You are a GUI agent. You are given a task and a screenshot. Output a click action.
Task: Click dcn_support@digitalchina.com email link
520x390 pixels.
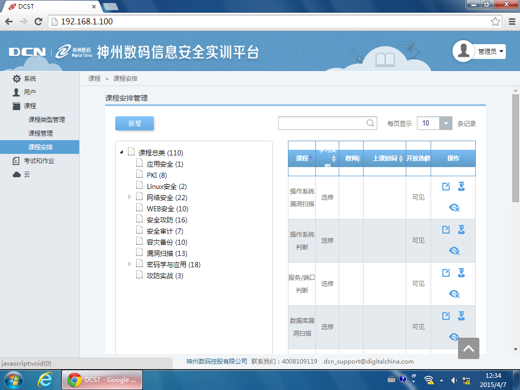tap(369, 362)
